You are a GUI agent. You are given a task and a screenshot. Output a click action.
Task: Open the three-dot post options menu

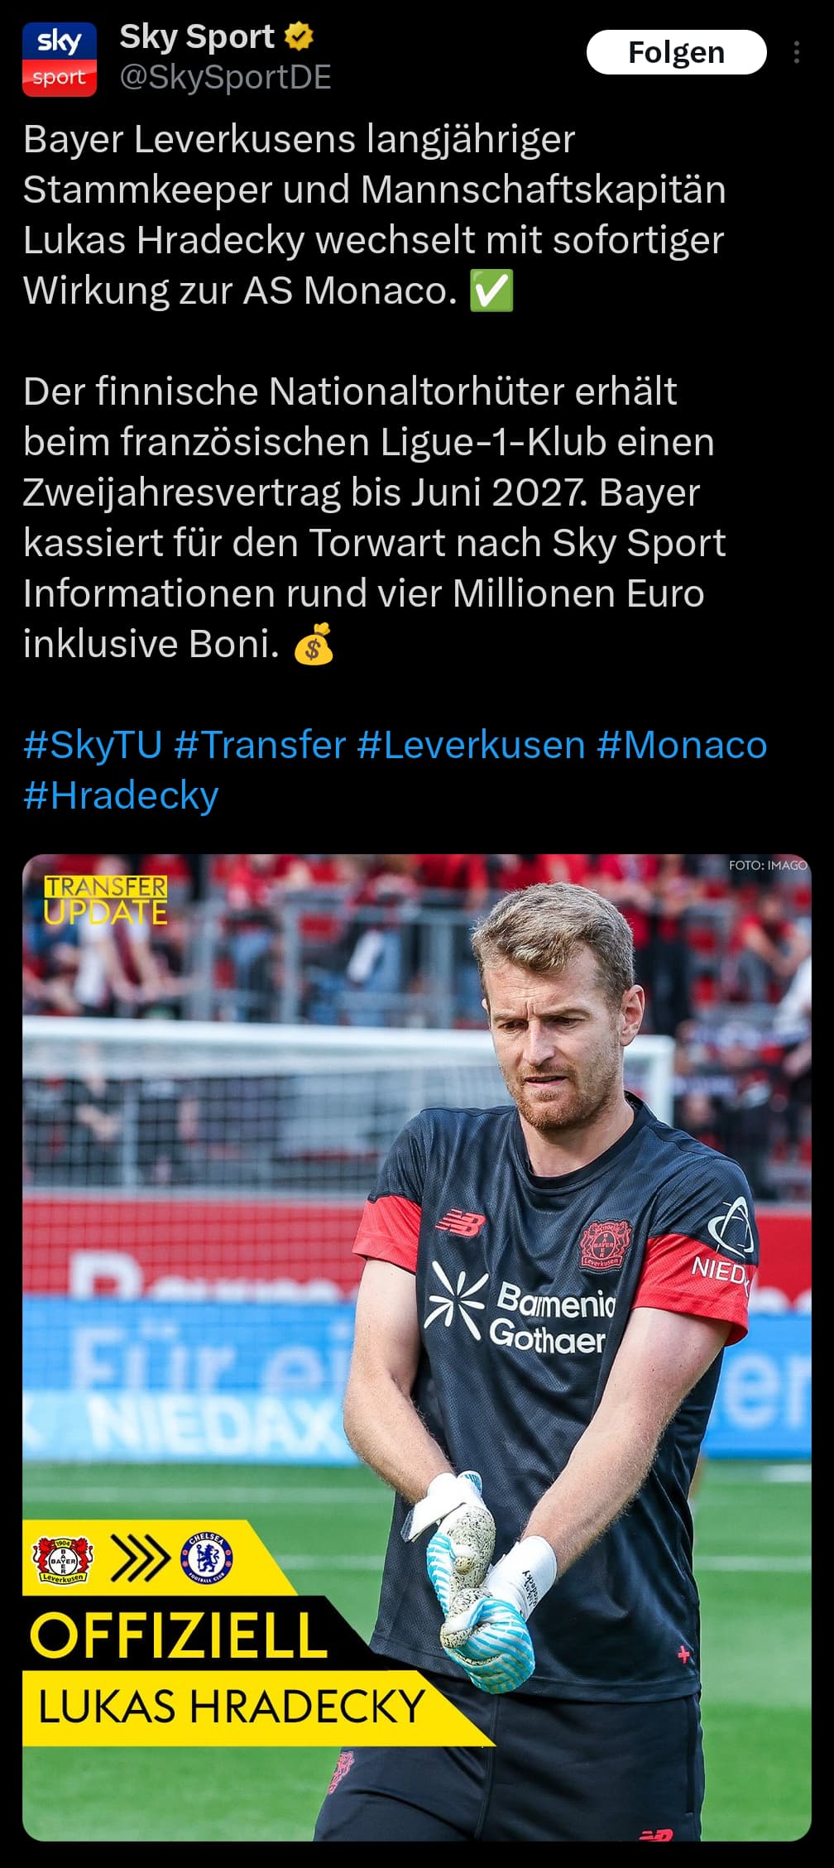click(x=796, y=52)
